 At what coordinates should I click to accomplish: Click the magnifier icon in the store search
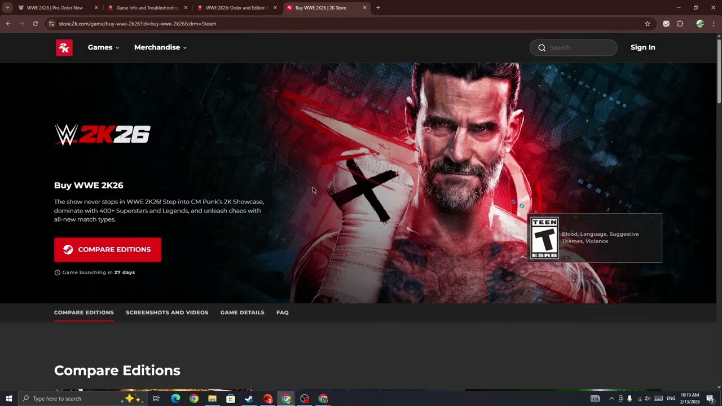click(x=542, y=47)
